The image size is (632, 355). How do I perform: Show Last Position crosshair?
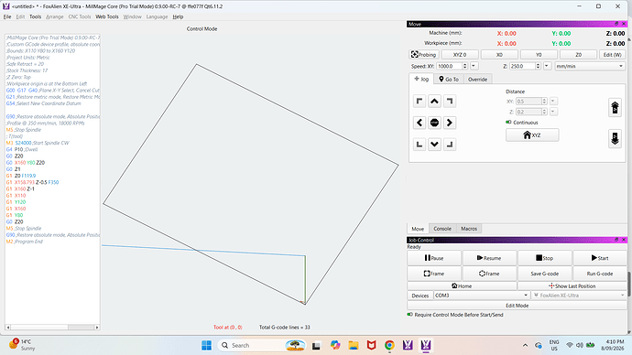pos(572,285)
